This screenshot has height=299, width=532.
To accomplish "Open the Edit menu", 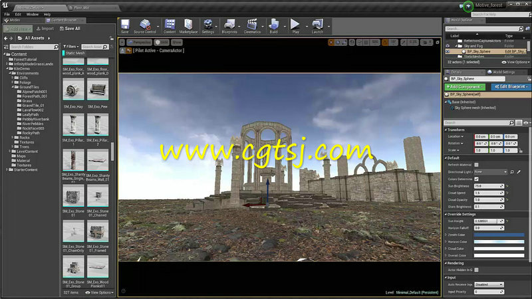I will [x=18, y=14].
